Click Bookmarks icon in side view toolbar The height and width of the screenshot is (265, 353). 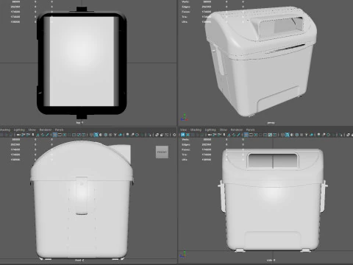[224, 135]
